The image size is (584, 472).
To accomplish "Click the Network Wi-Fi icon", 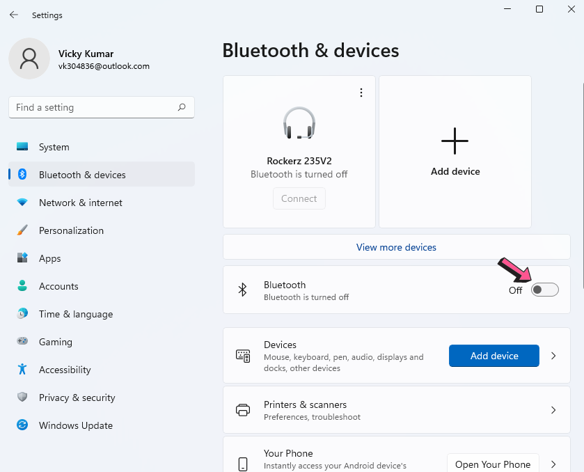I will [x=22, y=203].
